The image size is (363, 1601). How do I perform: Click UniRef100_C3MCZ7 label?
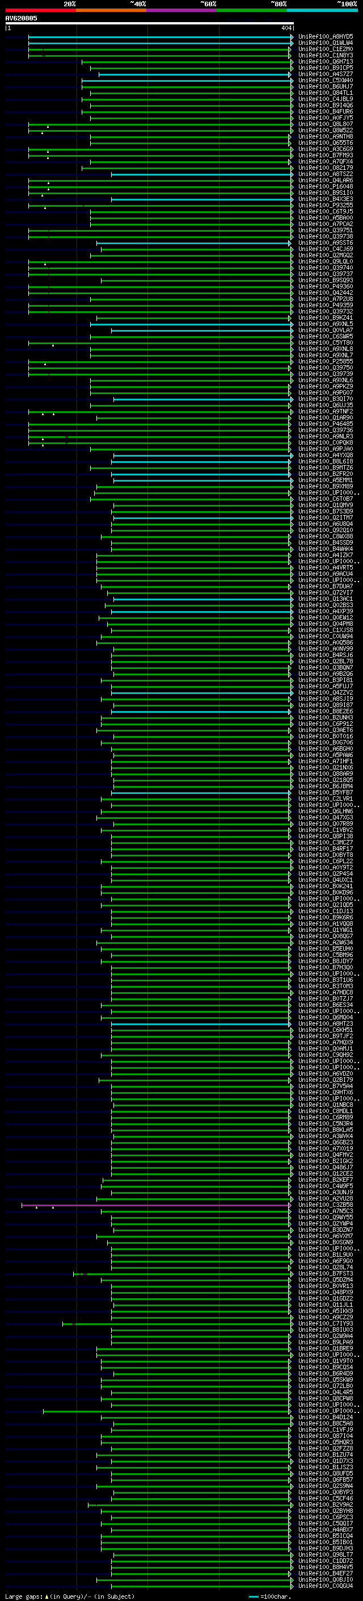click(325, 843)
